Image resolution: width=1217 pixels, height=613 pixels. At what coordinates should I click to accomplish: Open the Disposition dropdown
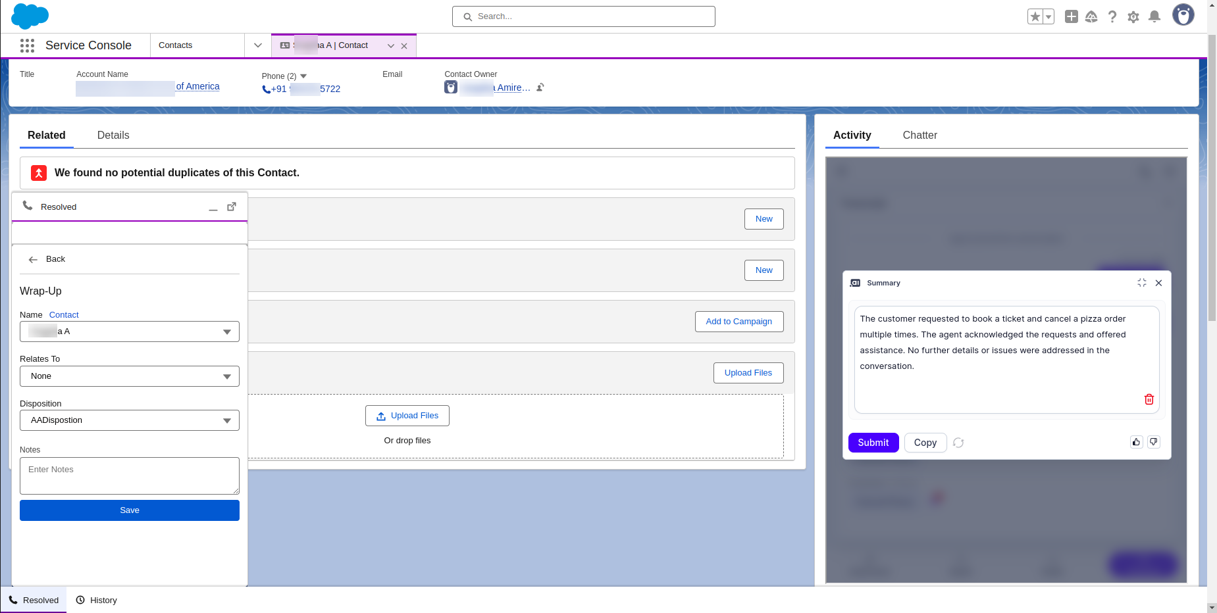click(x=130, y=420)
